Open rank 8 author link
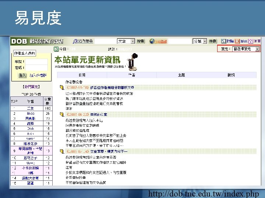The image size is (265, 198). [31, 144]
